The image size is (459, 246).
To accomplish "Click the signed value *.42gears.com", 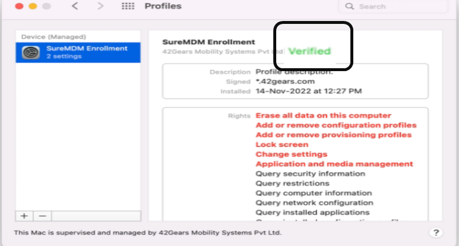I will pyautogui.click(x=285, y=82).
